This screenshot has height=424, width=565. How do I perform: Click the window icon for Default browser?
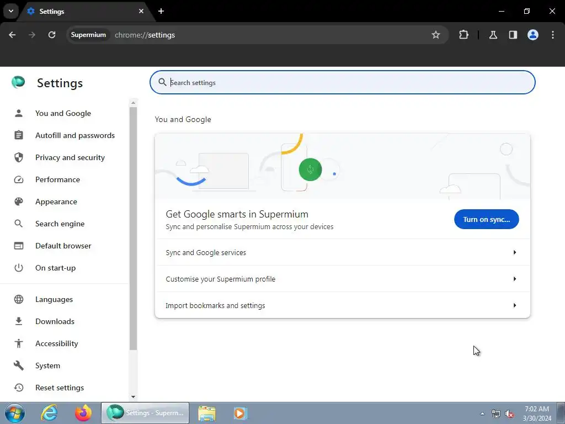19,246
